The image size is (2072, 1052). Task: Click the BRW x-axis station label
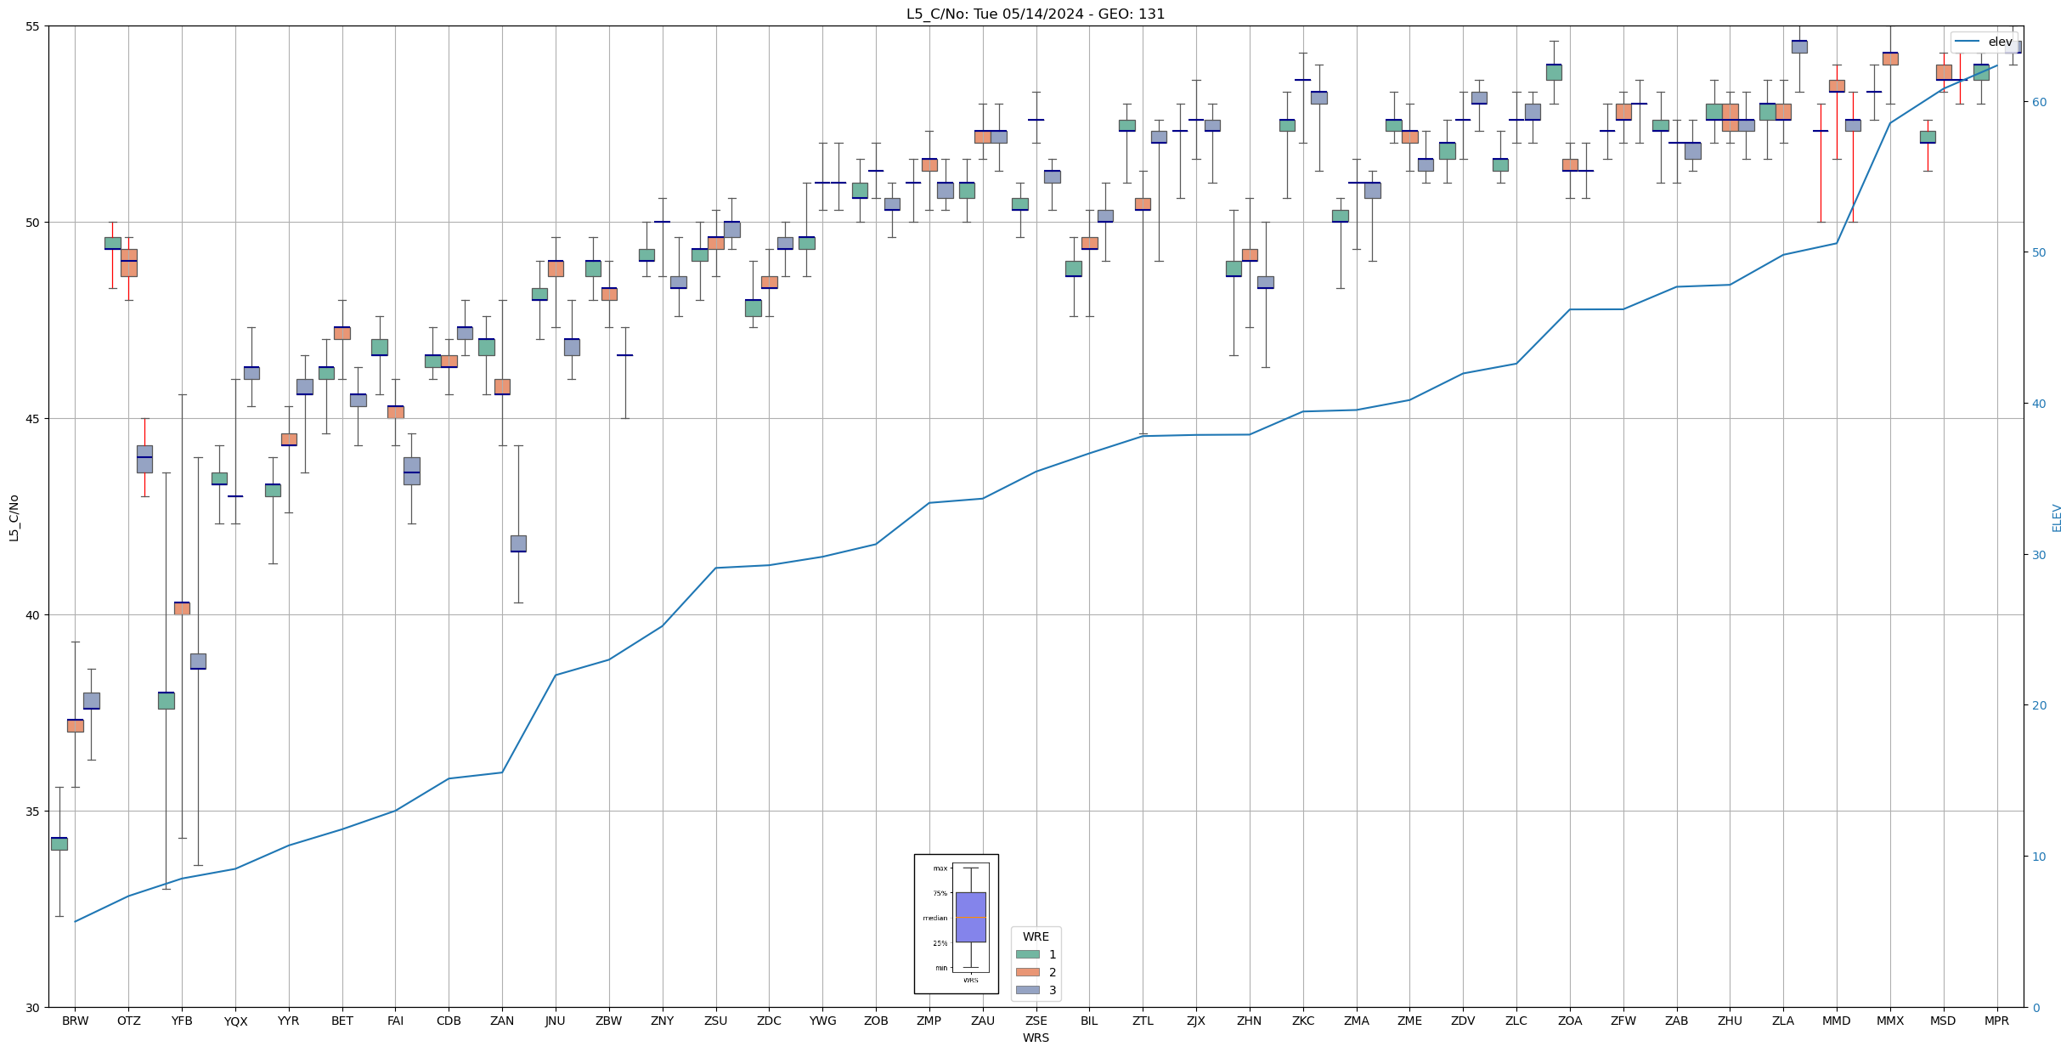tap(75, 1021)
